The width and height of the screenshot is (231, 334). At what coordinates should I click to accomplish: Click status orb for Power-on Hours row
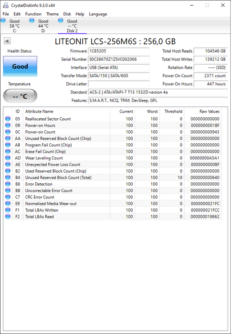tap(8, 125)
